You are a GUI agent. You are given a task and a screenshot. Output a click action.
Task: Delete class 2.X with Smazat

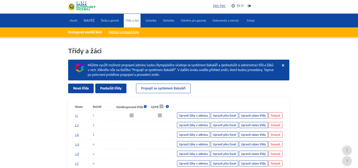coord(275,125)
